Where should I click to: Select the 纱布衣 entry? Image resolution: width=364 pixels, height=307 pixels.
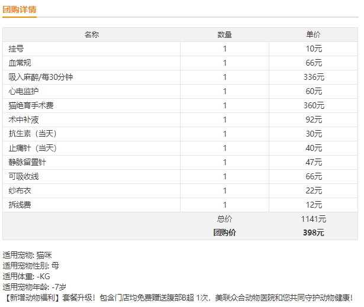tap(20, 190)
